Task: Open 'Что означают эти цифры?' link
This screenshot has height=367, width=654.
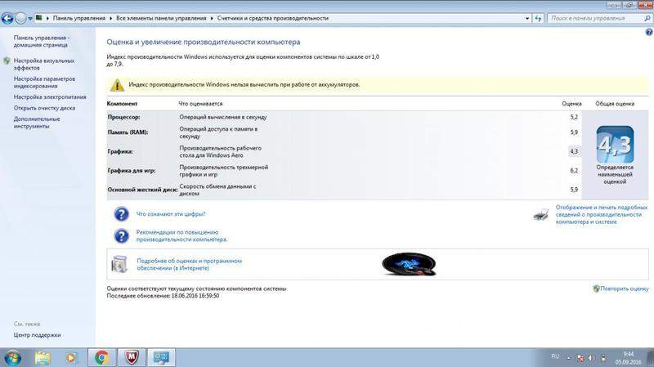Action: [171, 214]
